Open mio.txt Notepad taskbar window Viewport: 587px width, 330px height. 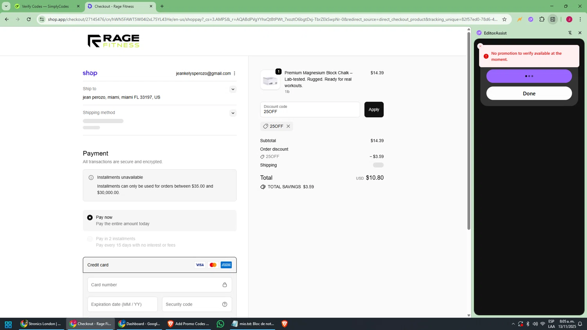tap(253, 324)
